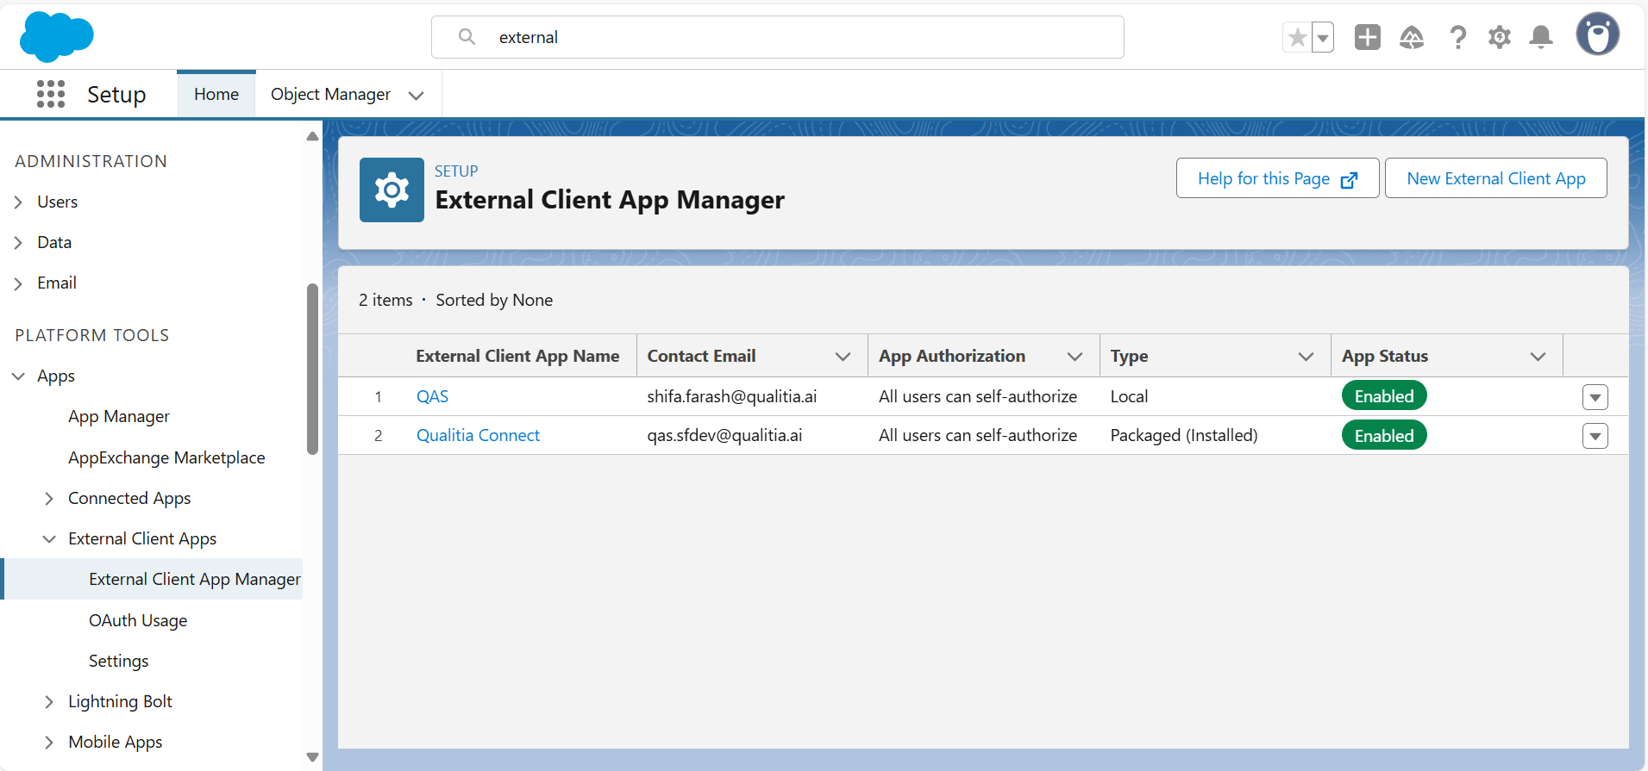Click the New External Client App button
The image size is (1648, 771).
coord(1495,178)
